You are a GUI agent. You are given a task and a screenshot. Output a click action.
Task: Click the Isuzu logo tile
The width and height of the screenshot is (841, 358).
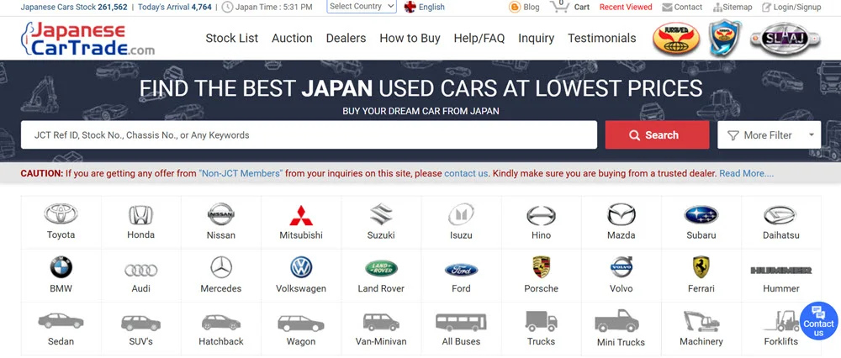pyautogui.click(x=461, y=214)
